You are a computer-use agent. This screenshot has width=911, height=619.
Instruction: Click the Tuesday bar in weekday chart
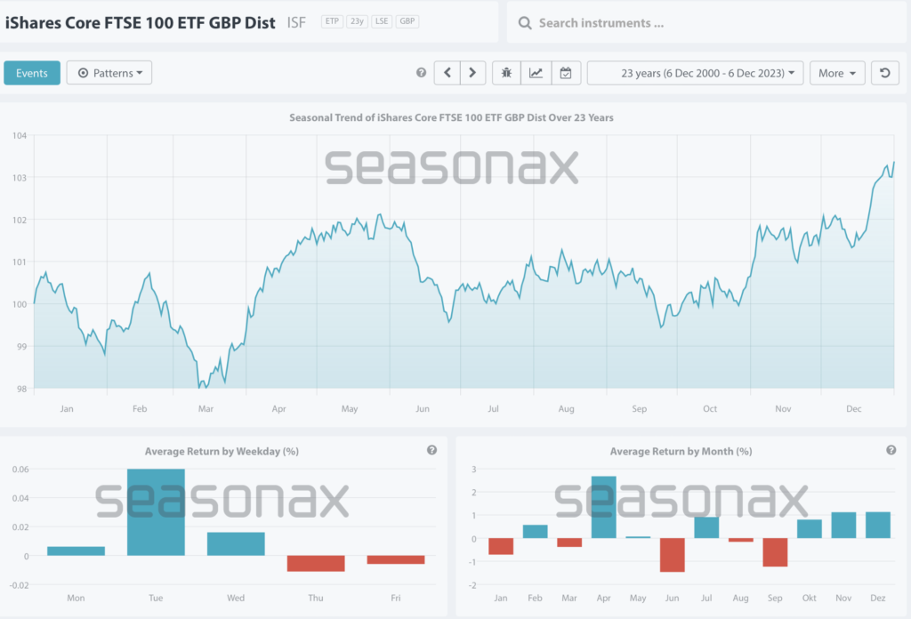pyautogui.click(x=156, y=512)
